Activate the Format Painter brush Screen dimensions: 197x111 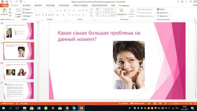click(10, 16)
